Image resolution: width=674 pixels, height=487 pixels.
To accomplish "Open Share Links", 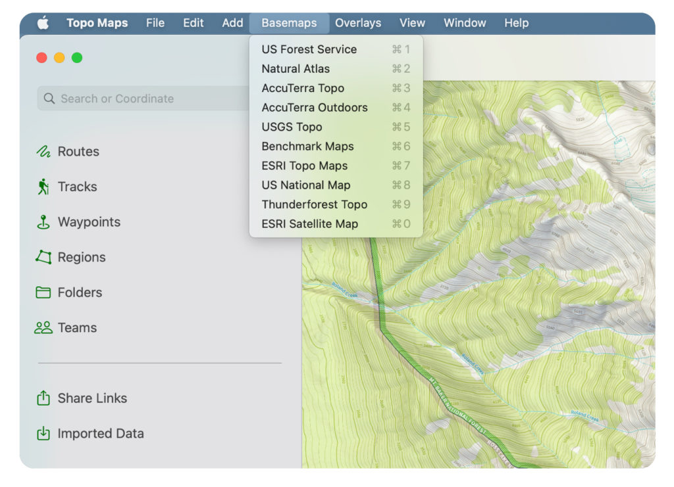I will (92, 398).
